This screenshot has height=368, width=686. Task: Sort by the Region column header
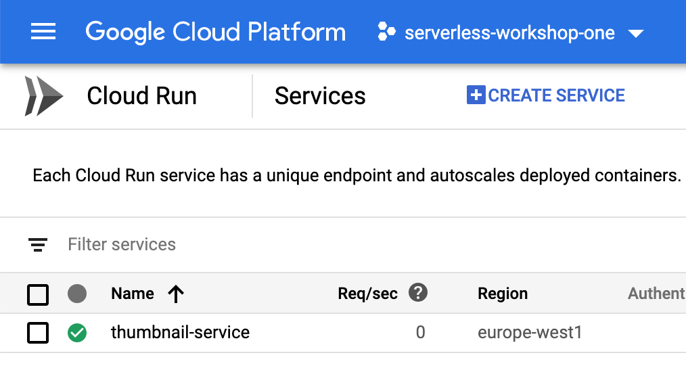502,294
